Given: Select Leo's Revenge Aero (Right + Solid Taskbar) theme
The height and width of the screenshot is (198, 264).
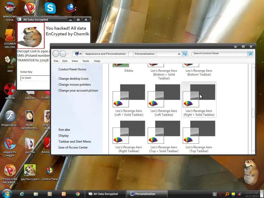Looking at the screenshot, I should coord(199,100).
